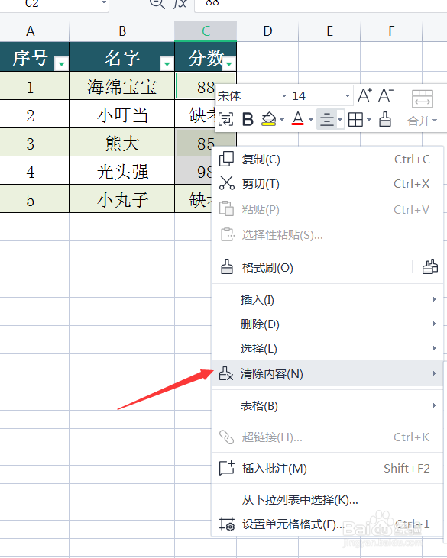Click the red font color A icon
Screen dimensions: 447x558
(x=298, y=119)
